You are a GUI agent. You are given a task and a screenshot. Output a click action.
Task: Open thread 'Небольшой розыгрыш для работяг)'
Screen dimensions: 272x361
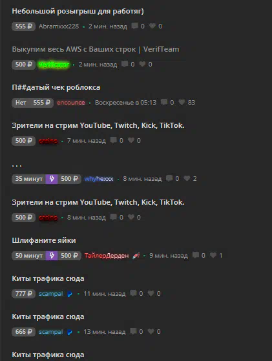coord(78,11)
